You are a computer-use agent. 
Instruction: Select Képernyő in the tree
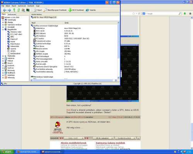tap(12, 39)
